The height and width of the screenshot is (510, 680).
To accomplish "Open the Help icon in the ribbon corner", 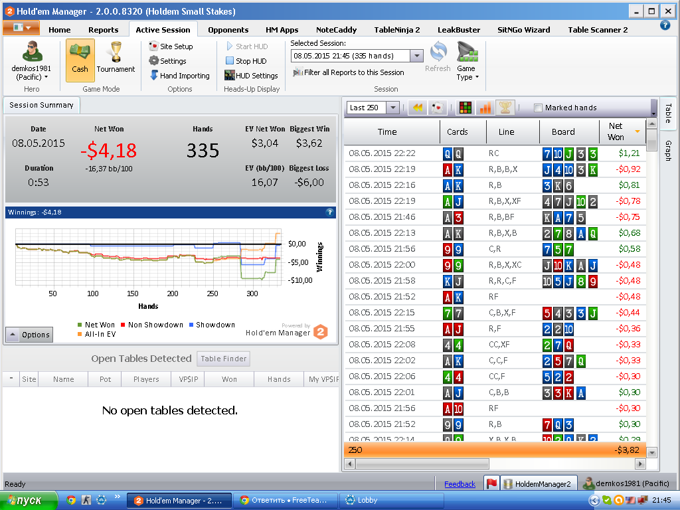I will tap(665, 25).
